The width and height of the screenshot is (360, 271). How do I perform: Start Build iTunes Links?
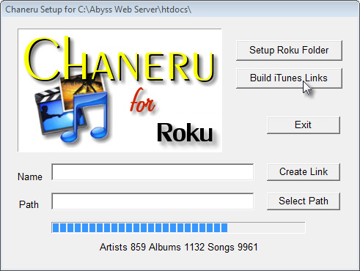289,78
